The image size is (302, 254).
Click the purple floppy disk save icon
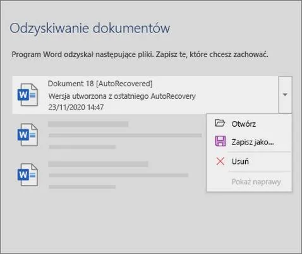[220, 141]
